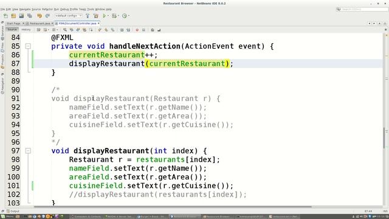Click the Menu button in the taskbar
This screenshot has height=219, width=389.
tap(8, 217)
